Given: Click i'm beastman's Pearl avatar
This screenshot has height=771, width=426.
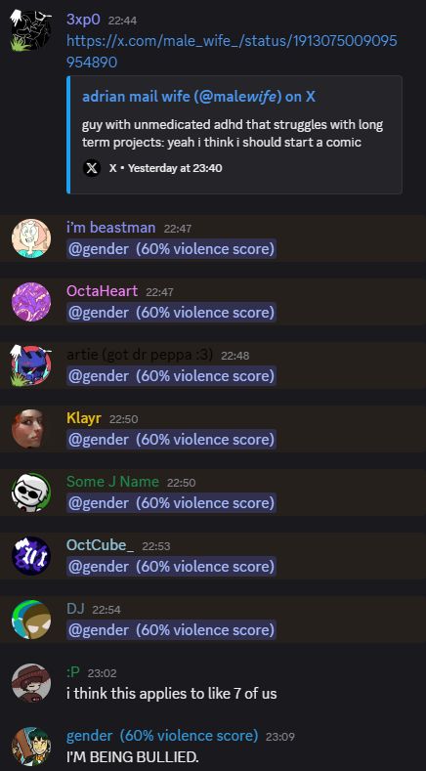Looking at the screenshot, I should pos(31,238).
